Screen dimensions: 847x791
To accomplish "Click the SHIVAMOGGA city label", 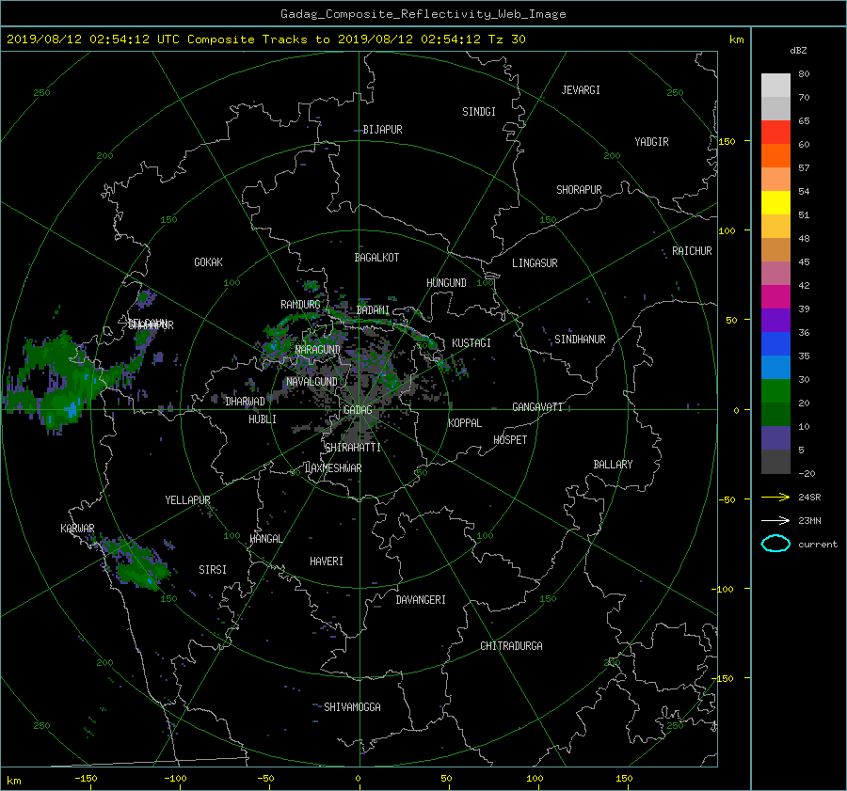I will [x=352, y=707].
